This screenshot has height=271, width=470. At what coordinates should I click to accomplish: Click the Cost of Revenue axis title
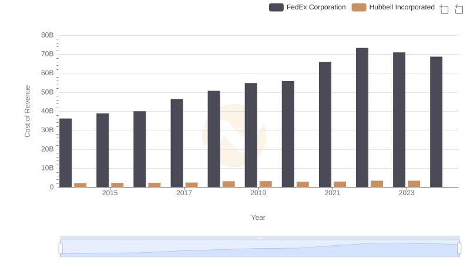(27, 111)
